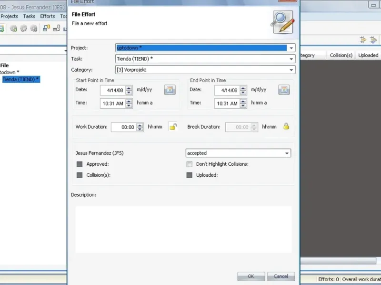Click the horizontal scrollbar in efforts table
Viewport: 381px width, 285px height.
[338, 261]
